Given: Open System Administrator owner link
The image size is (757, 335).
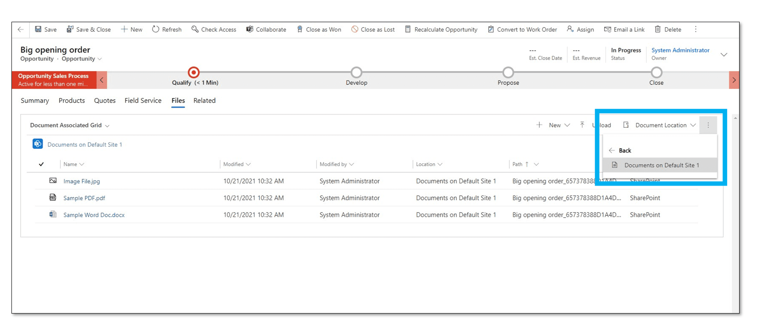Looking at the screenshot, I should point(680,50).
